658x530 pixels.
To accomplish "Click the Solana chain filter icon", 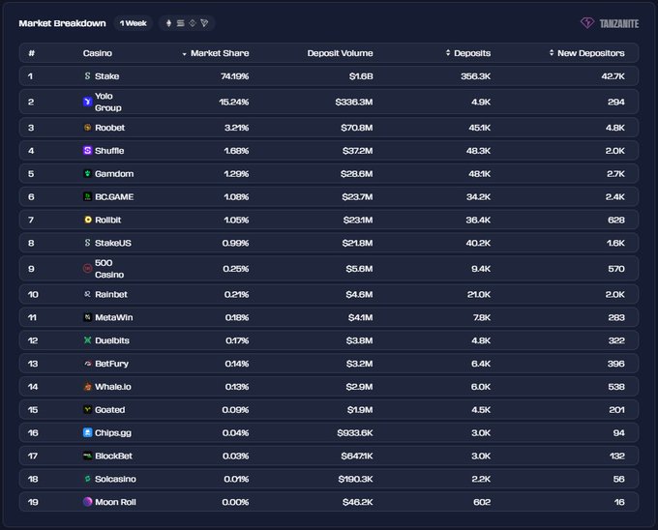I will (x=180, y=23).
